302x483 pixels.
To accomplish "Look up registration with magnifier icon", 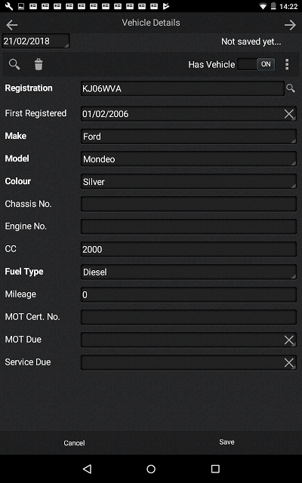I will click(x=291, y=88).
